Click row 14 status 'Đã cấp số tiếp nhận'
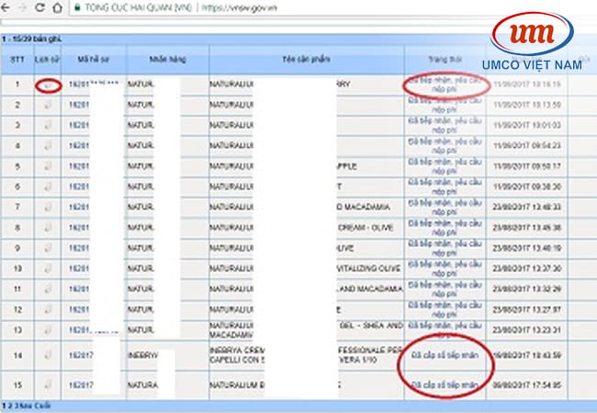 pos(445,355)
